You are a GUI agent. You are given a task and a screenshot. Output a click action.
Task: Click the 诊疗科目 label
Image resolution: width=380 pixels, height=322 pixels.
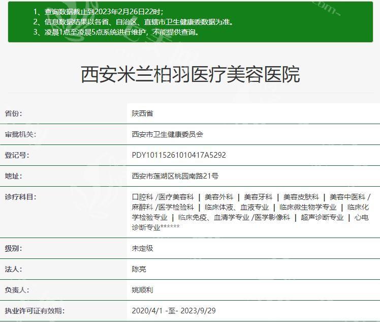tap(20, 197)
